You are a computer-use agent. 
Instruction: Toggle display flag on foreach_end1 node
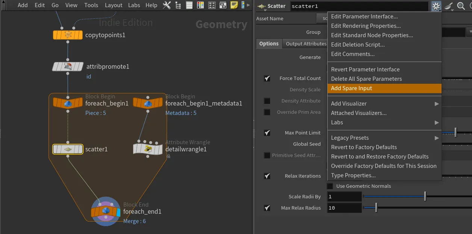pos(118,212)
